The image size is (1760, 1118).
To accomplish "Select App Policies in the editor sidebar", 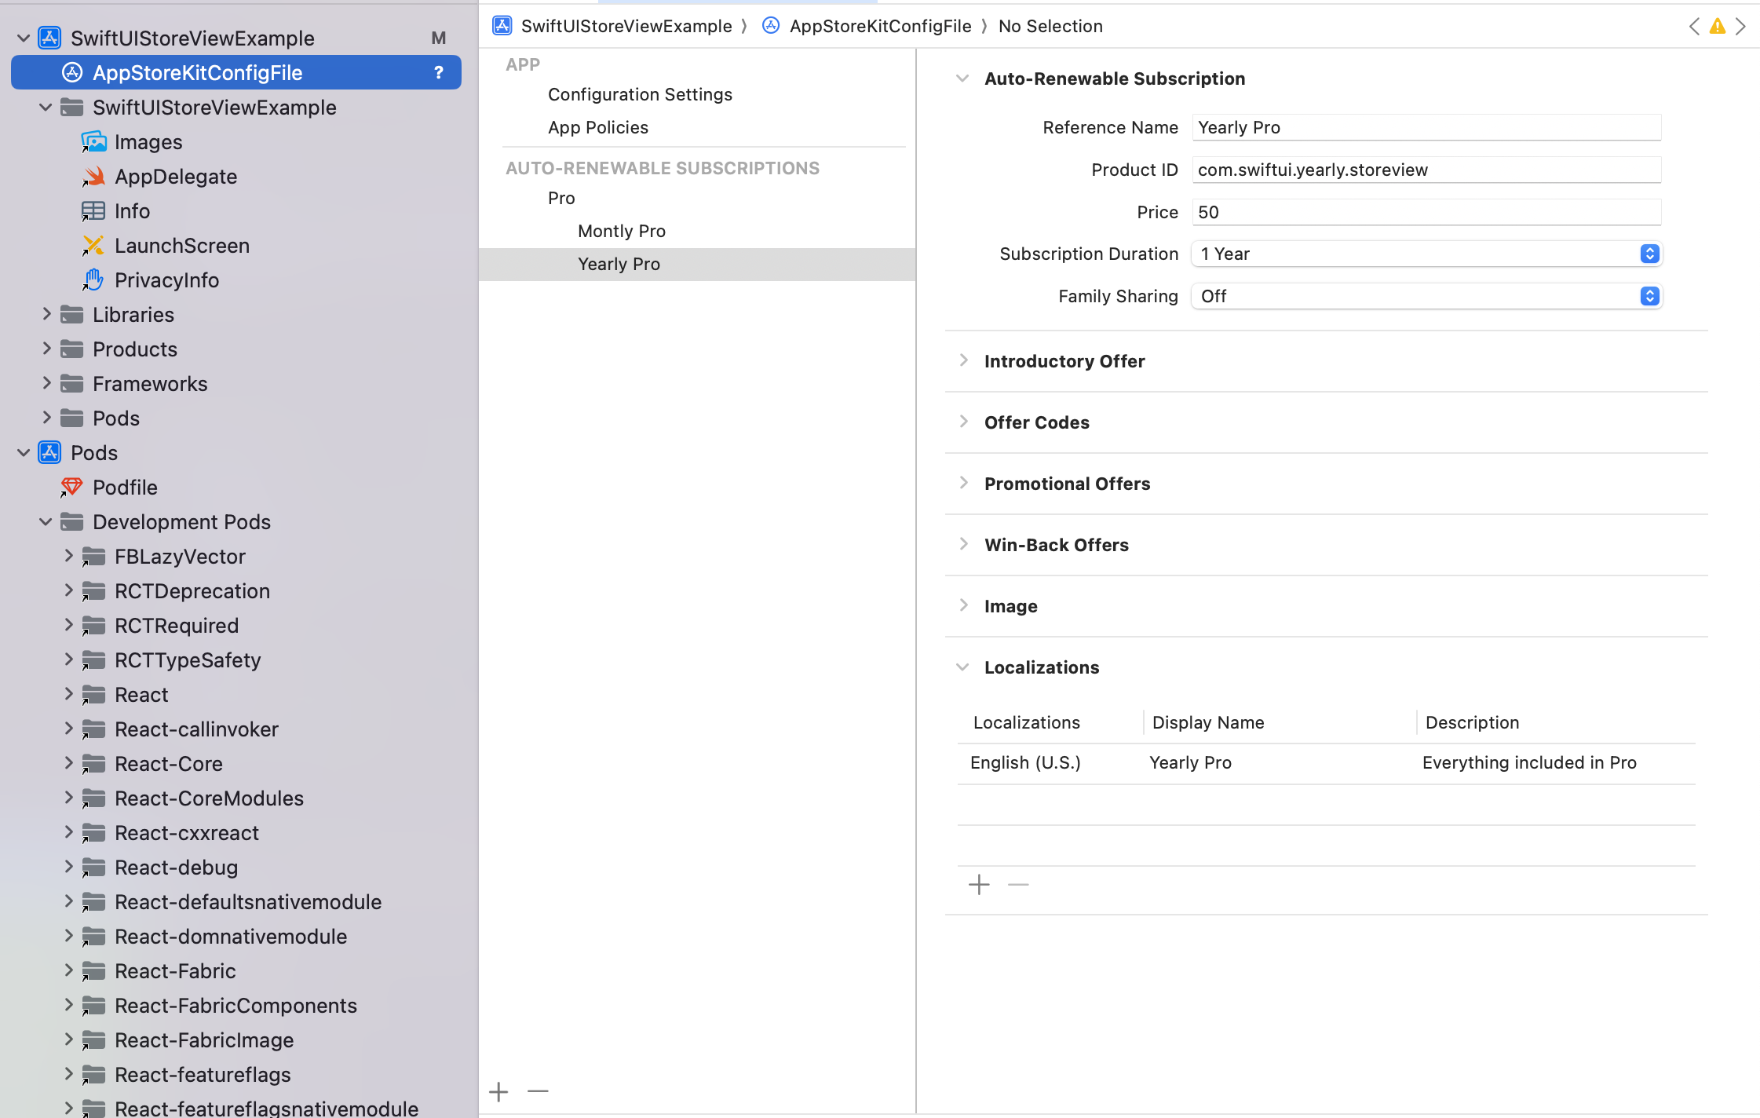I will (x=598, y=127).
